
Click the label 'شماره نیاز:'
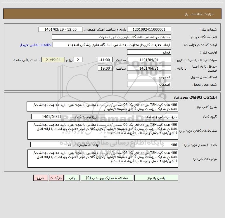[x=209, y=30]
